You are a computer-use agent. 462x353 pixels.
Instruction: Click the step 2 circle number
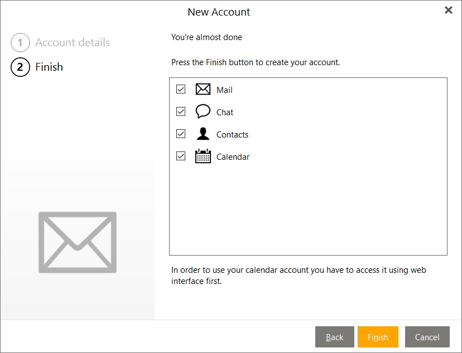click(20, 67)
